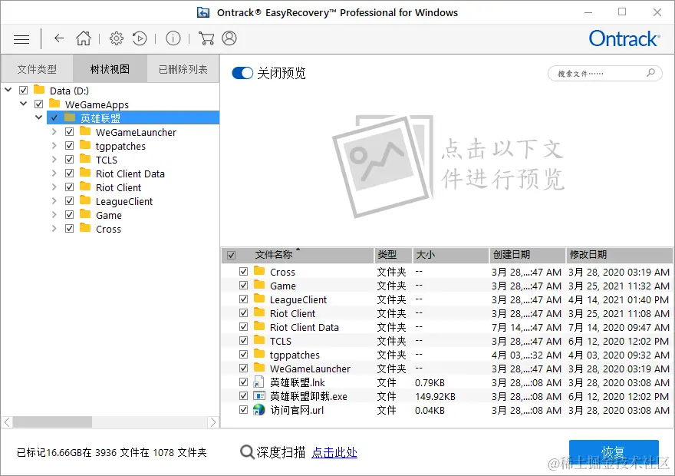Uncheck WeGameLauncher checkbox in tree

coord(69,132)
